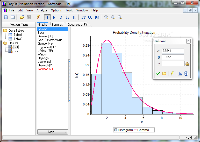Screen dimensions: 200x142
Task: Open the Help menu
Action: [95, 10]
